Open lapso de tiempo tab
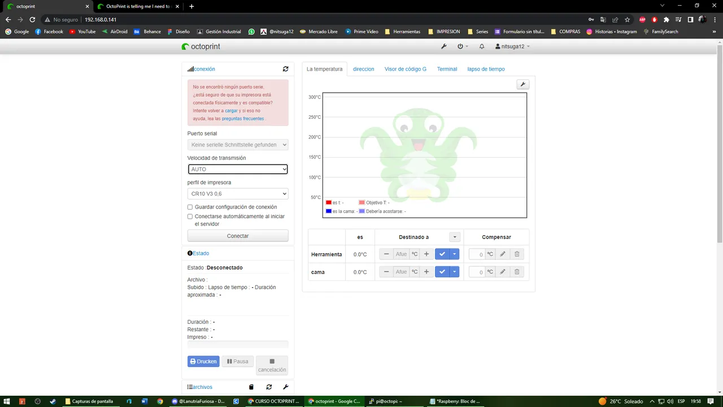The image size is (723, 407). coord(486,69)
